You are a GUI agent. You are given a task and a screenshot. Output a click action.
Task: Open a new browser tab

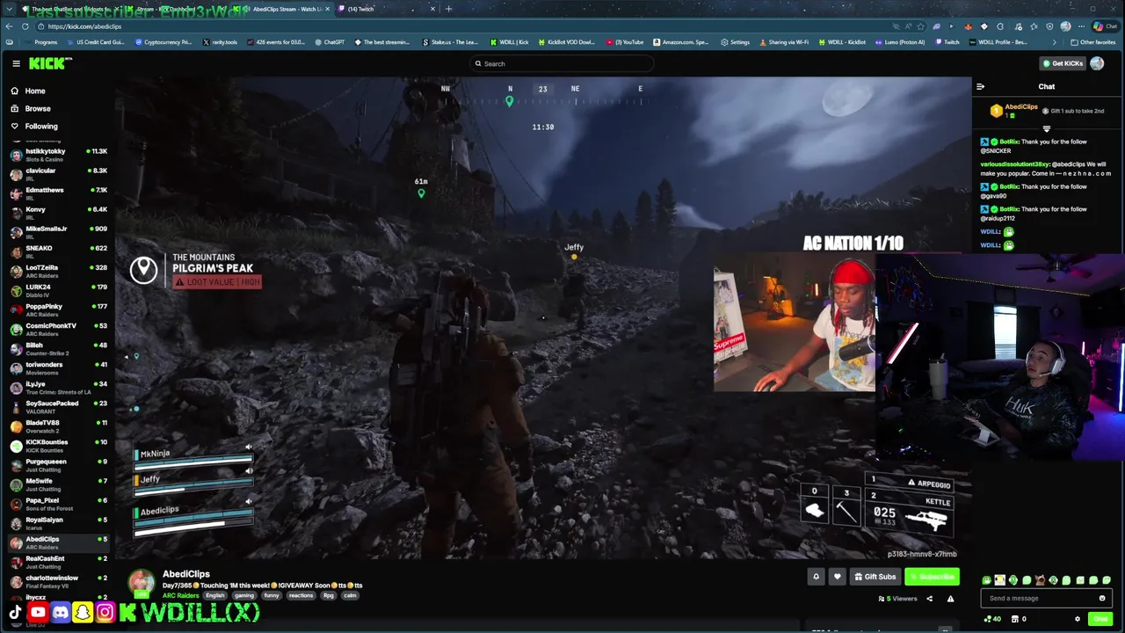448,9
